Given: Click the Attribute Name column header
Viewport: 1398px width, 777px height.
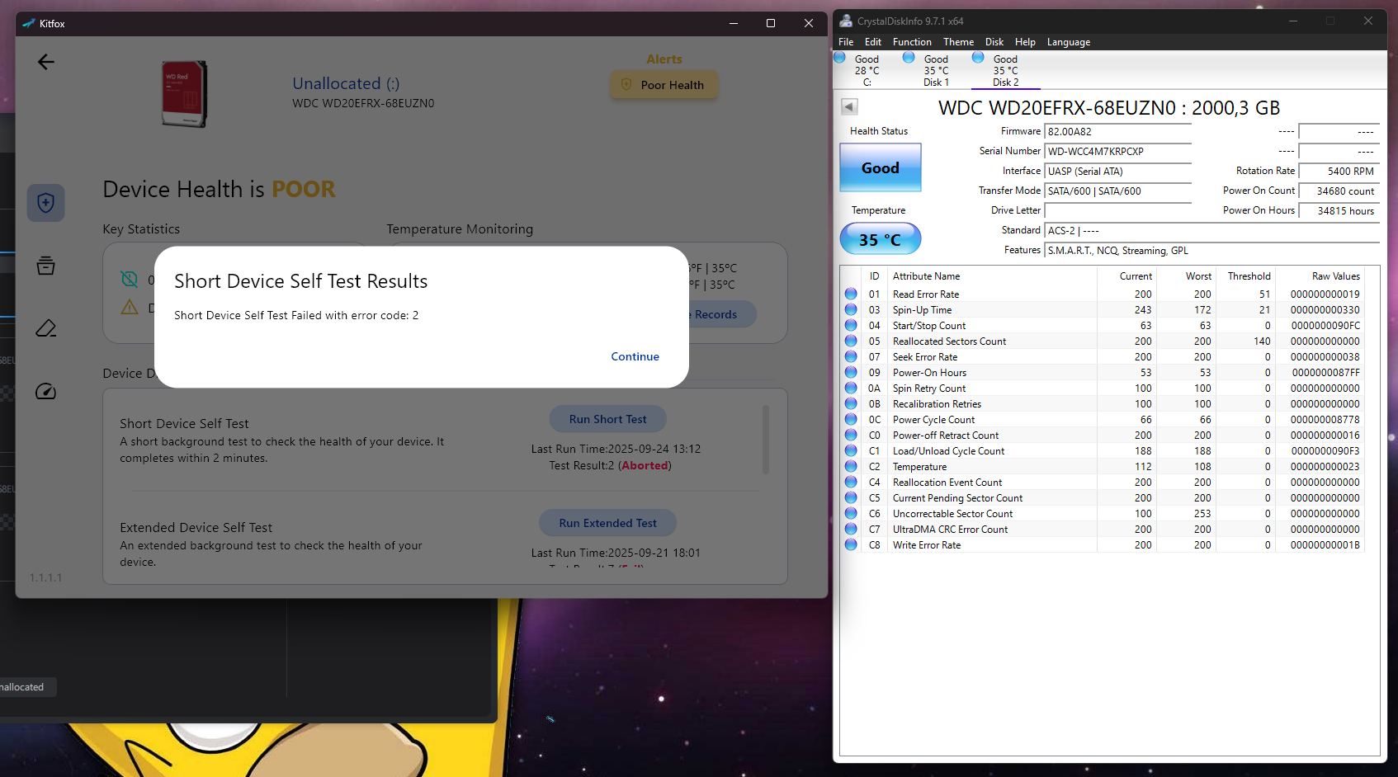Looking at the screenshot, I should (x=992, y=276).
